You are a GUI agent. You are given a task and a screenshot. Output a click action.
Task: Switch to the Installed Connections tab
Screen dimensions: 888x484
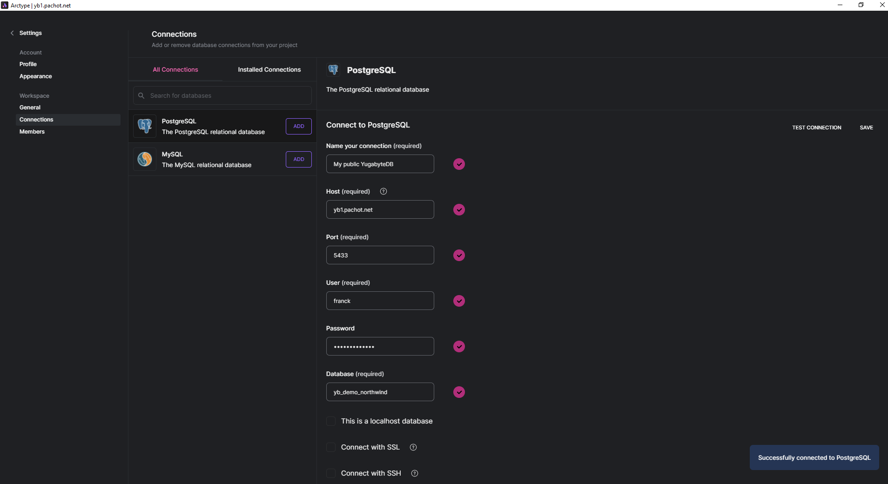(269, 69)
